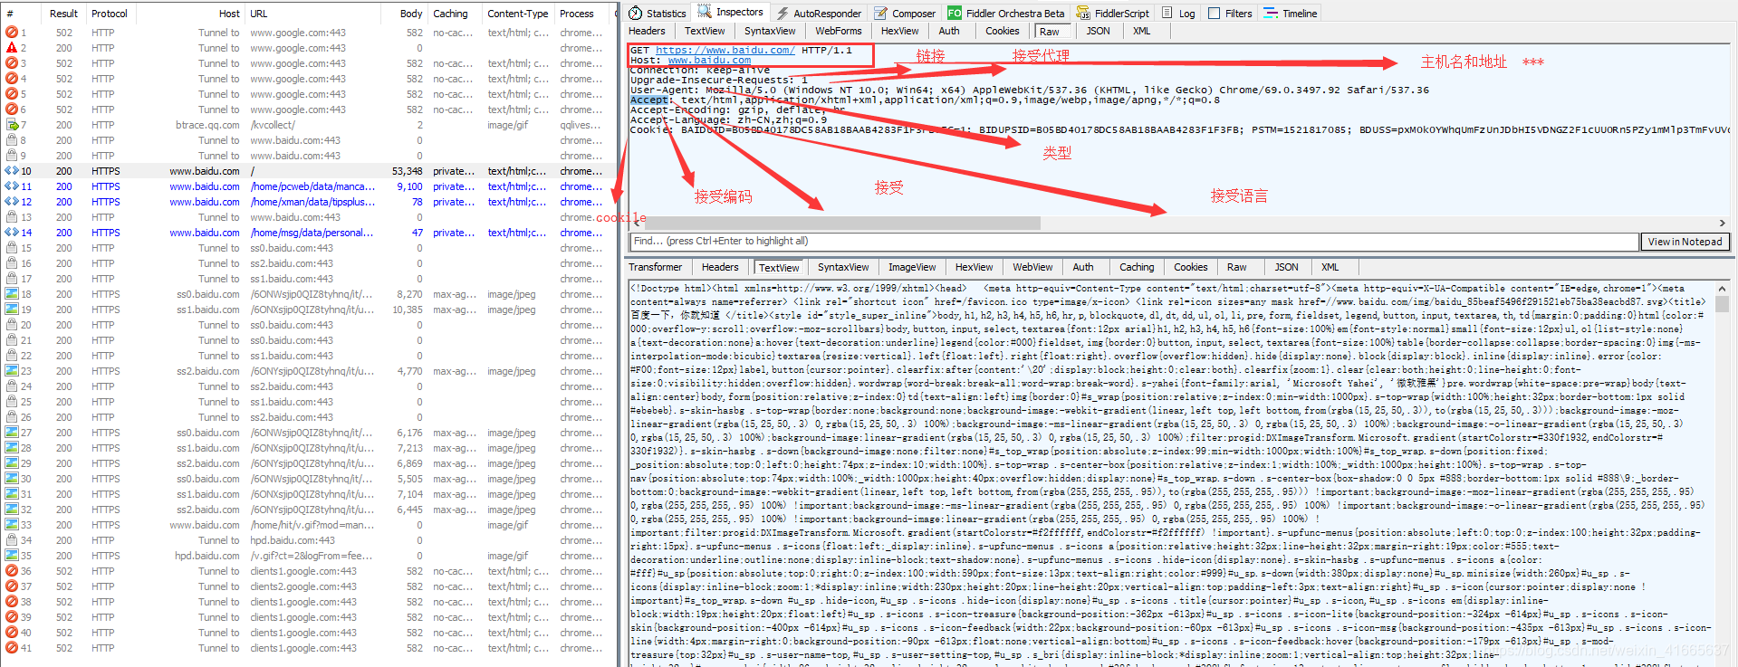Open the https://www.baidu.com/ link in request
1738x667 pixels.
[x=725, y=50]
